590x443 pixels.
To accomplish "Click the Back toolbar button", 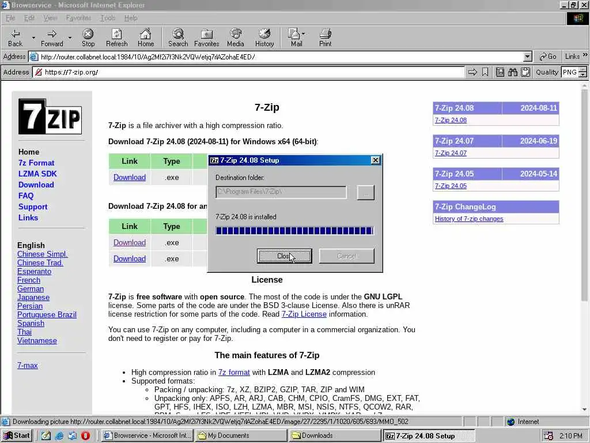I will [15, 37].
